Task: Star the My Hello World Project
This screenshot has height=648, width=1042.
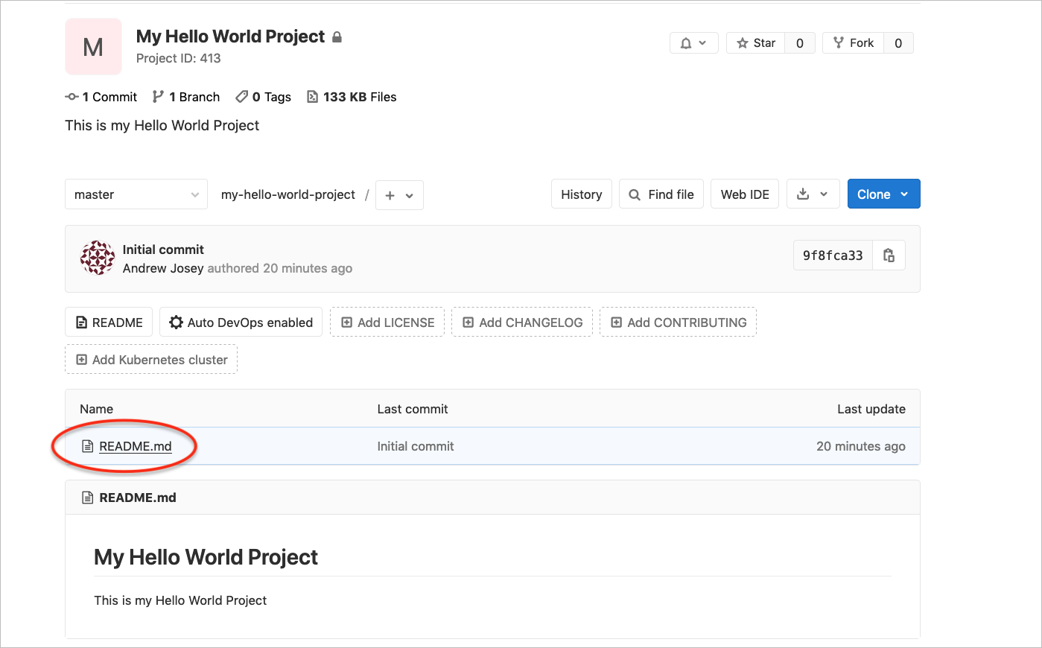Action: pos(756,43)
